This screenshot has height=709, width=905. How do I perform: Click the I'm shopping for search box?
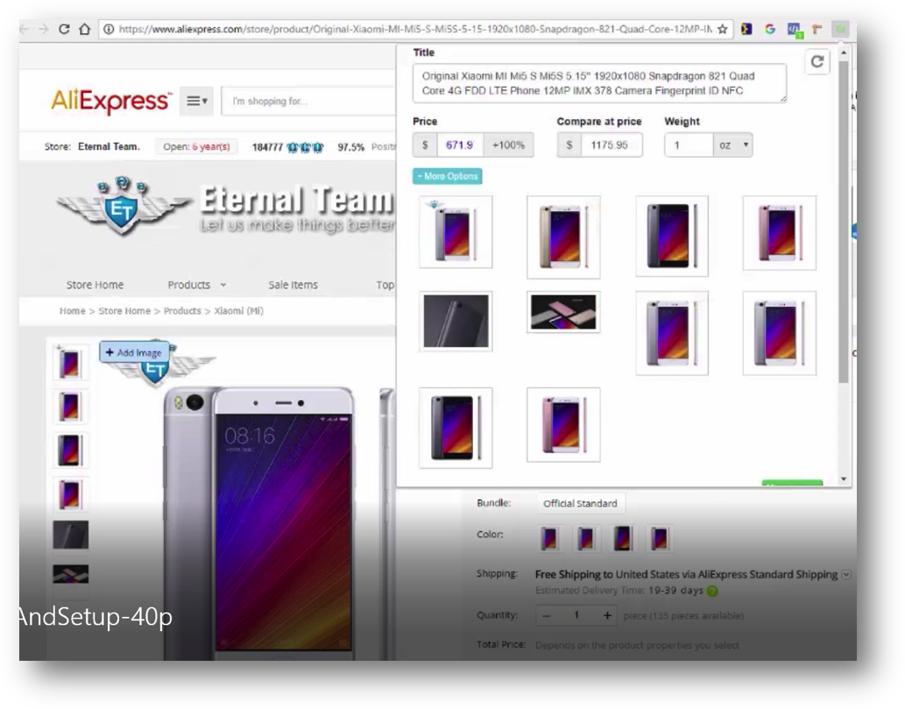tap(308, 101)
